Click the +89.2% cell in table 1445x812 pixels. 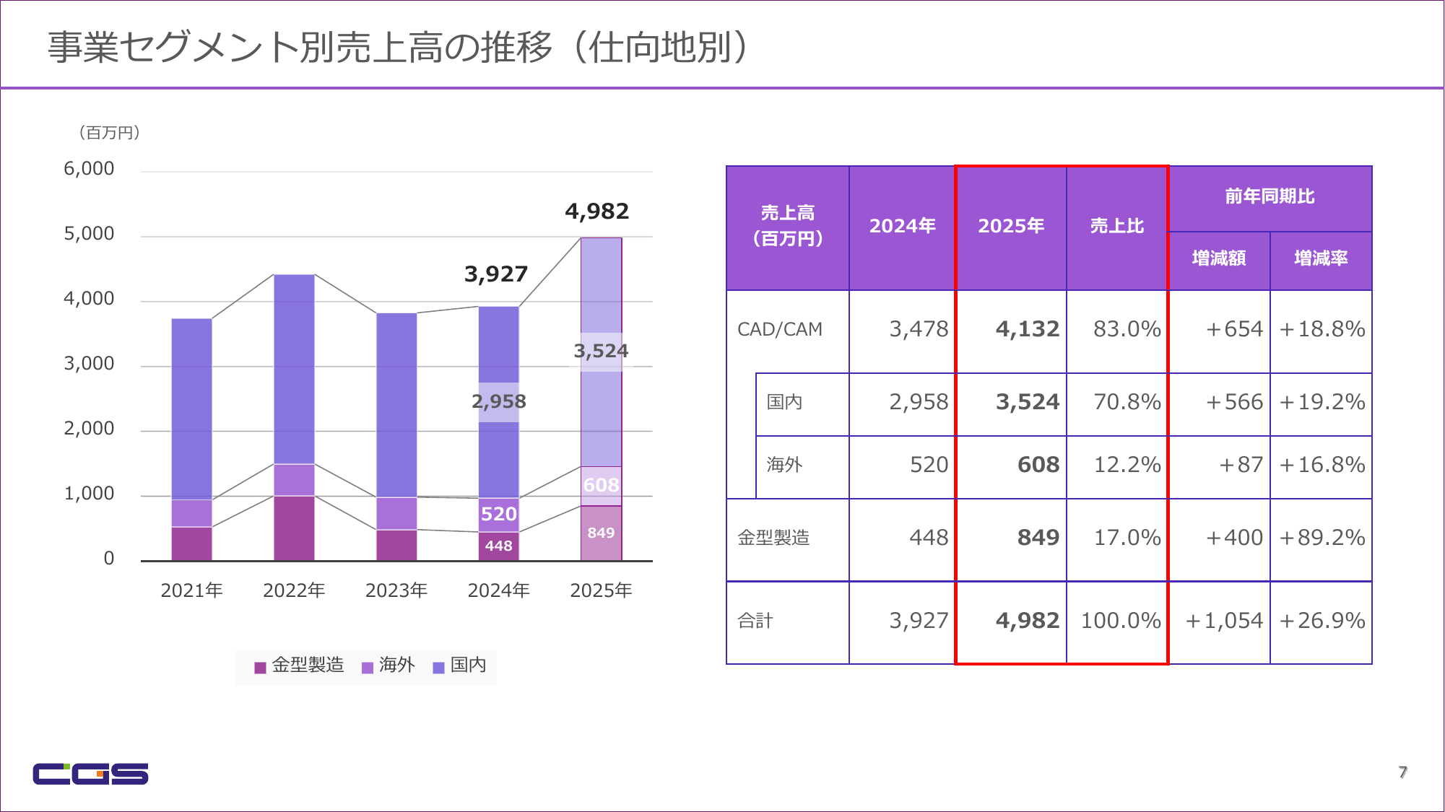click(x=1321, y=538)
